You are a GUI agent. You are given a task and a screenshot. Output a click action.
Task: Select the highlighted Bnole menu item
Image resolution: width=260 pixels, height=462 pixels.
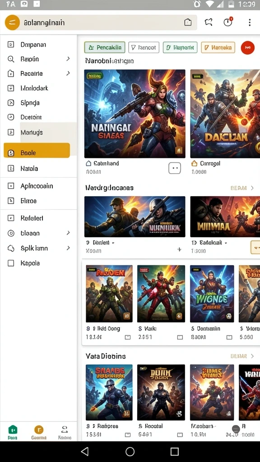pyautogui.click(x=37, y=150)
